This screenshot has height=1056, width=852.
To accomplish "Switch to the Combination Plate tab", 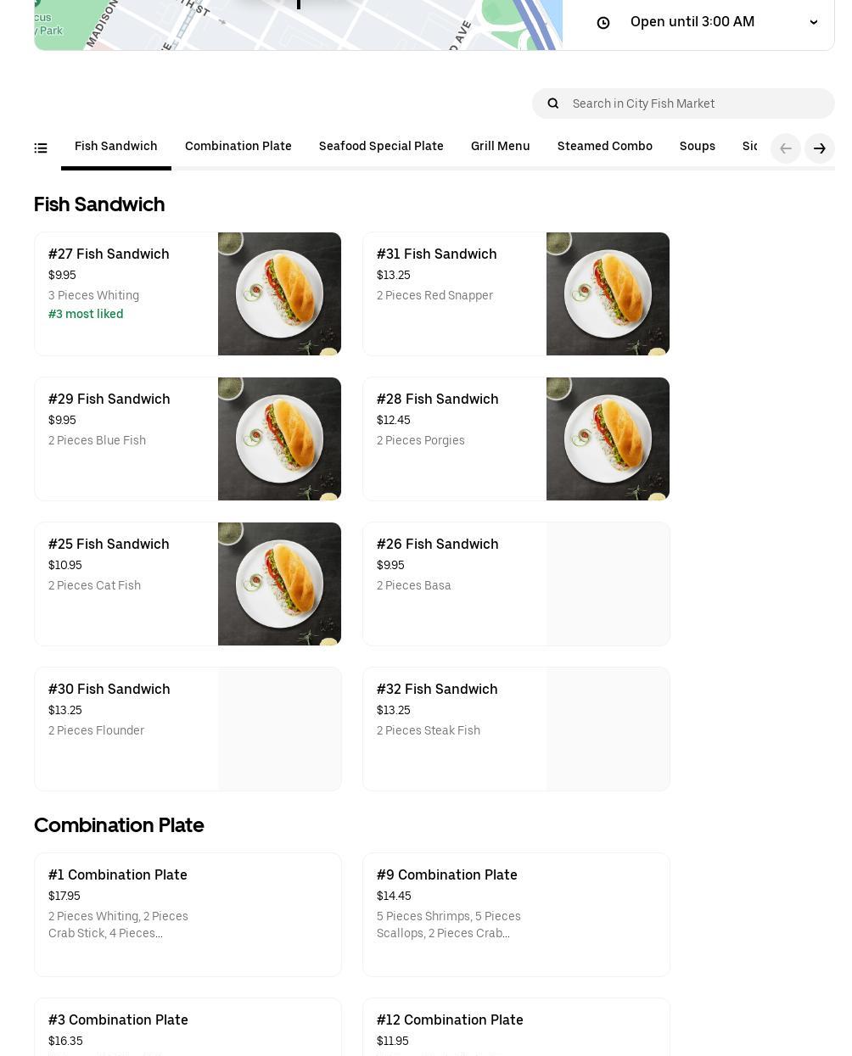I will [238, 147].
